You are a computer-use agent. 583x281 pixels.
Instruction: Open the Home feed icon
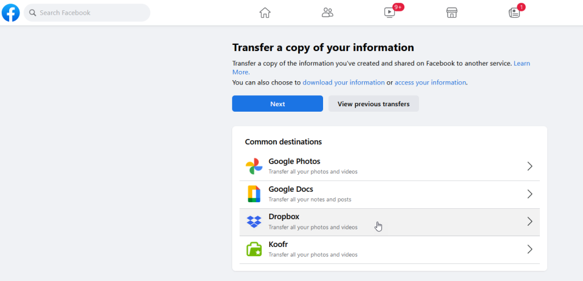pyautogui.click(x=265, y=13)
